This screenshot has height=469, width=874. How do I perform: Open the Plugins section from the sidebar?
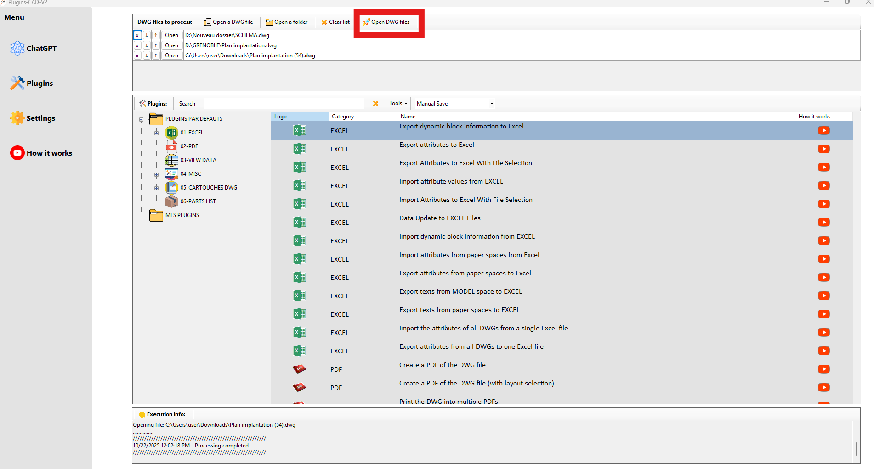click(x=17, y=83)
